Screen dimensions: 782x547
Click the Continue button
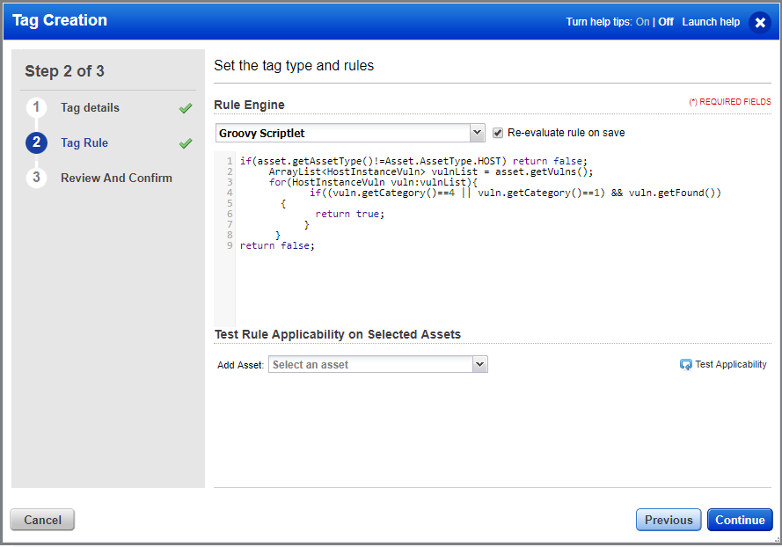[740, 520]
